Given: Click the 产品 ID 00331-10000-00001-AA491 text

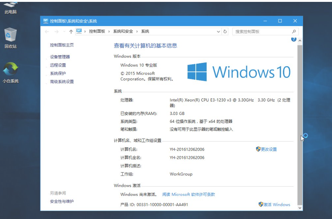Looking at the screenshot, I should click(x=154, y=205).
